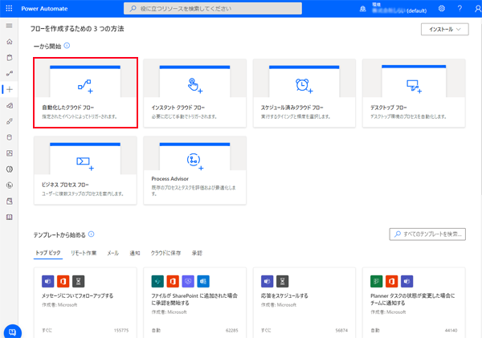Open the 応答をスケジュールする template
Screen dimensions: 482x338
[304, 303]
